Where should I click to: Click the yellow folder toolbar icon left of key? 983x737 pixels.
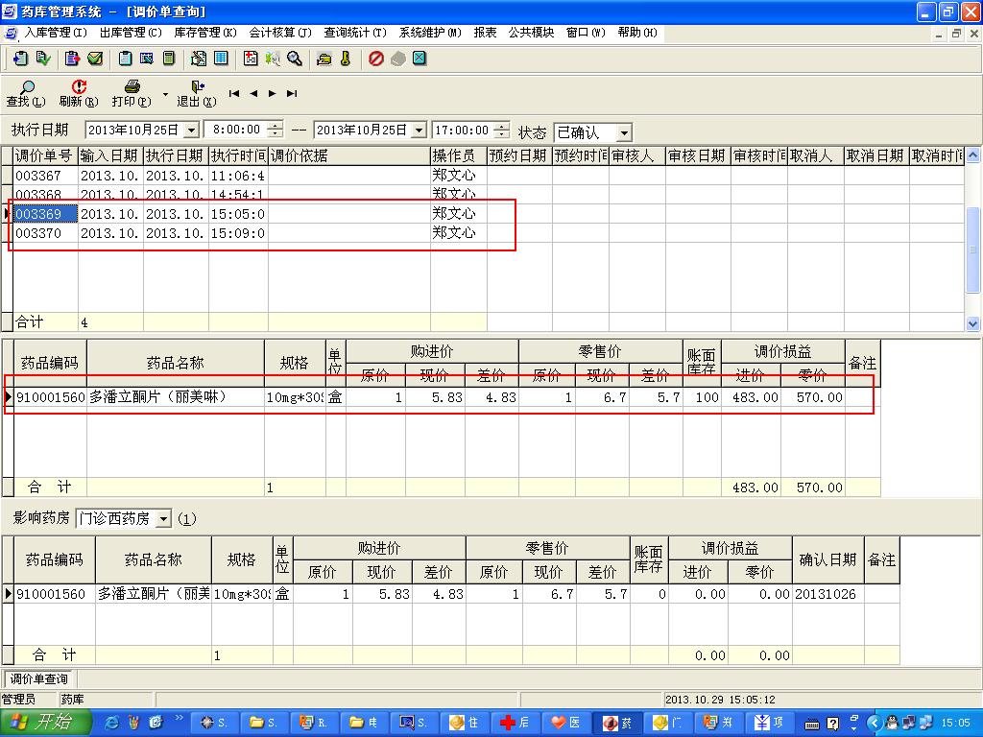pos(324,59)
